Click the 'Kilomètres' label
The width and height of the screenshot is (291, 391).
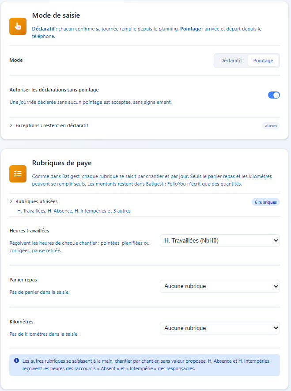coord(22,322)
